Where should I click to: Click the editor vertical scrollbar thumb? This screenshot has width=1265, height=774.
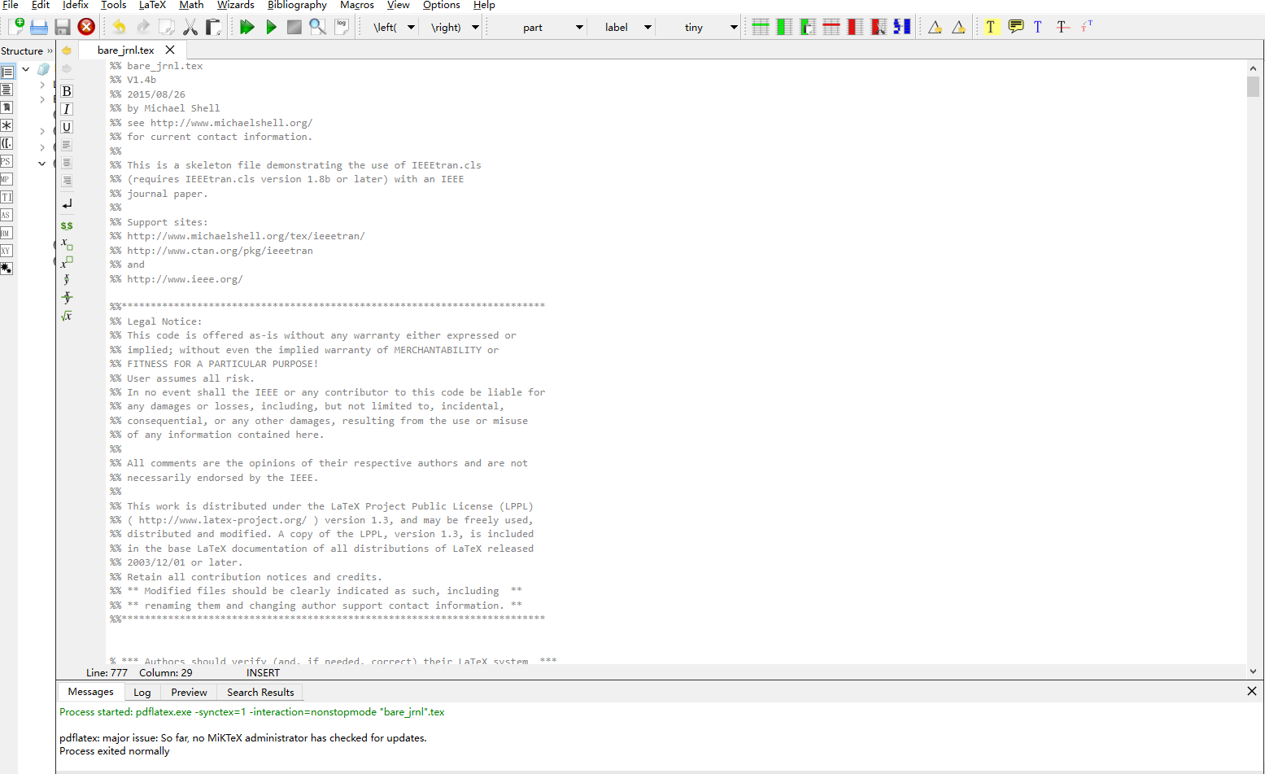tap(1253, 87)
